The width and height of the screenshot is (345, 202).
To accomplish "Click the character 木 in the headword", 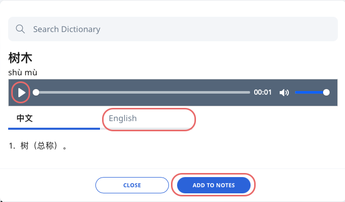I will coord(27,58).
